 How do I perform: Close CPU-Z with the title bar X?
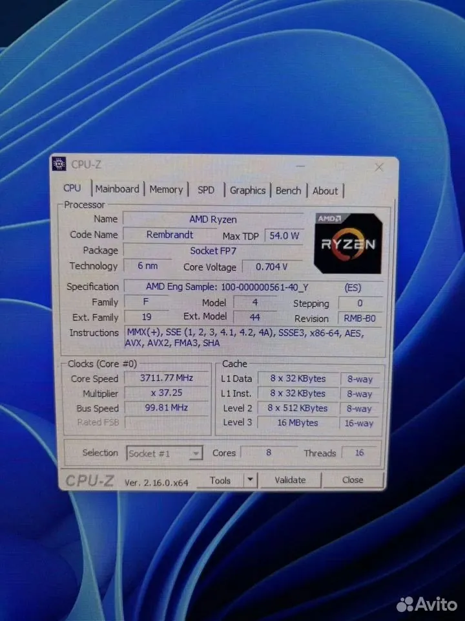click(379, 168)
